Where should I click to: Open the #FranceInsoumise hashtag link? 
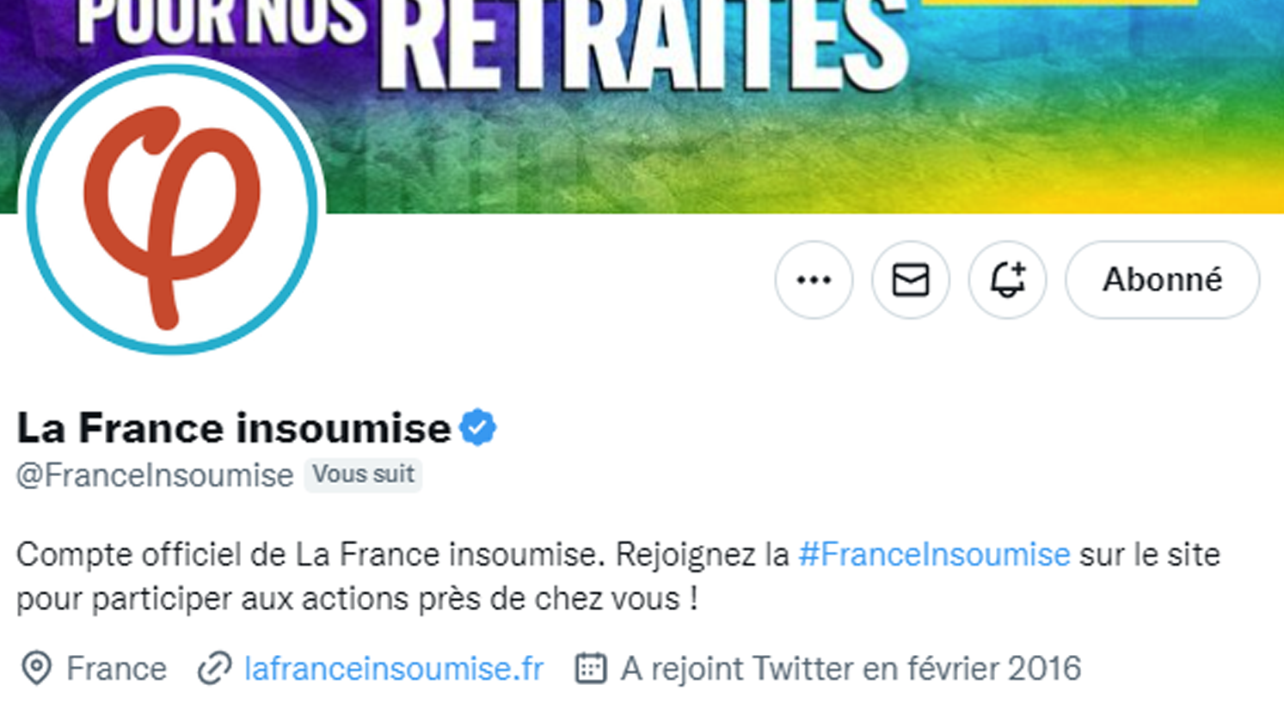[934, 554]
